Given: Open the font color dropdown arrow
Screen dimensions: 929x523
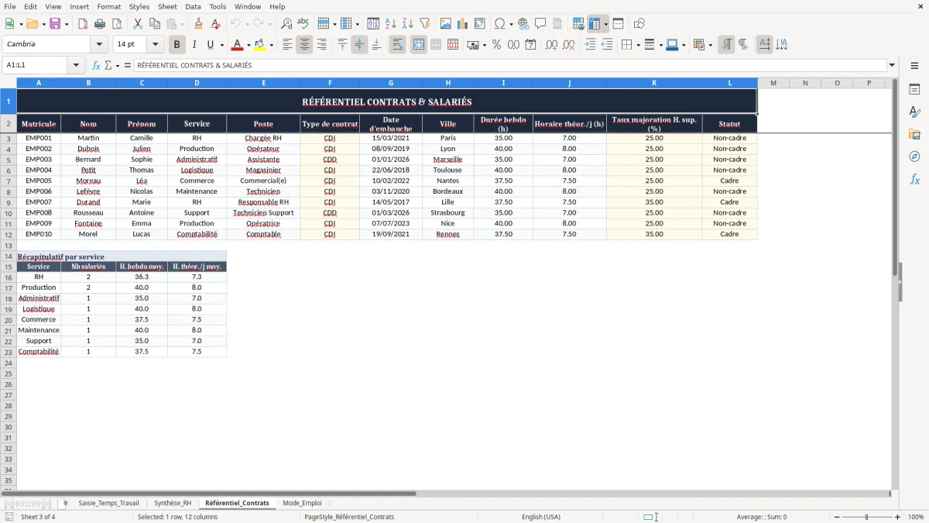Looking at the screenshot, I should coord(249,45).
